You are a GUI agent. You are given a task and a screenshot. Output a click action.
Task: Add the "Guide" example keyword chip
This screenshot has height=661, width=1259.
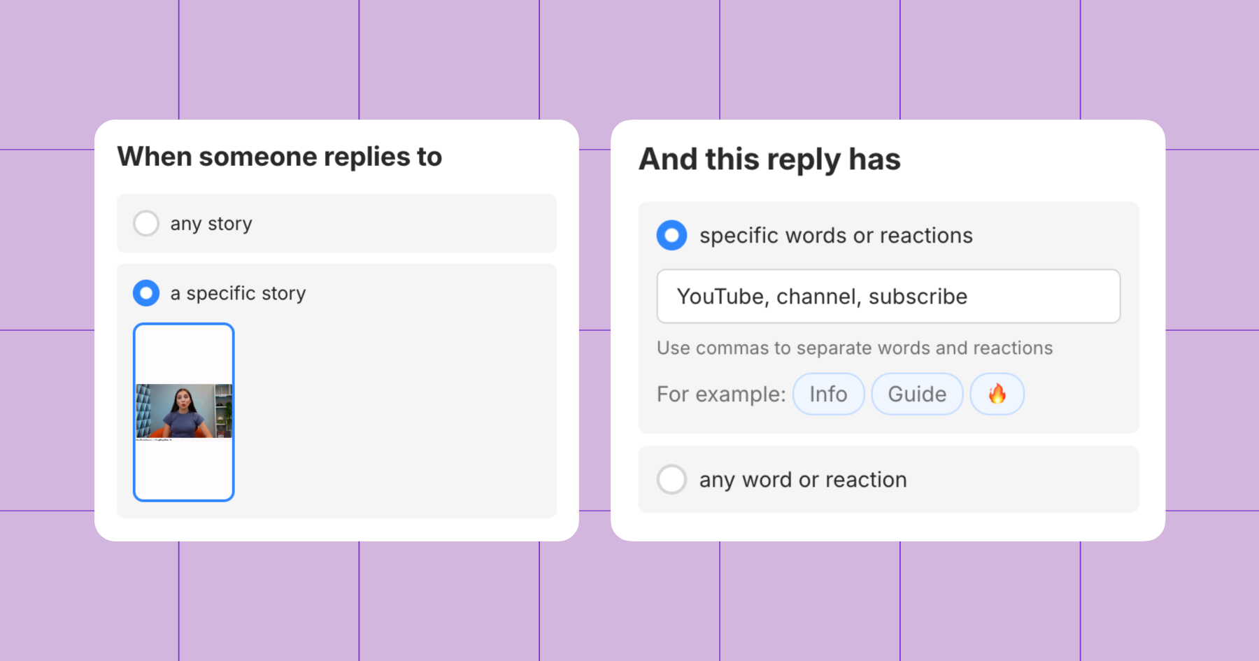[917, 394]
